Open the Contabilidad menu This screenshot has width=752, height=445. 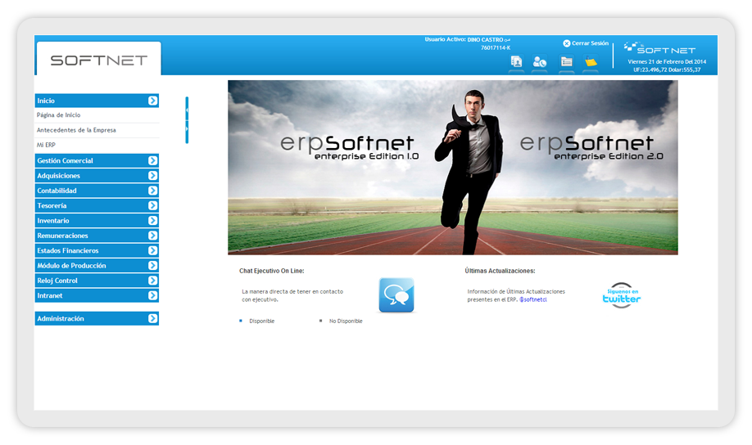[x=97, y=191]
